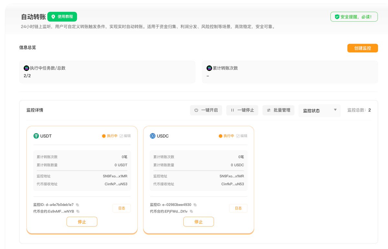
Task: Click the sliders icon in 批量管理
Action: tap(269, 110)
